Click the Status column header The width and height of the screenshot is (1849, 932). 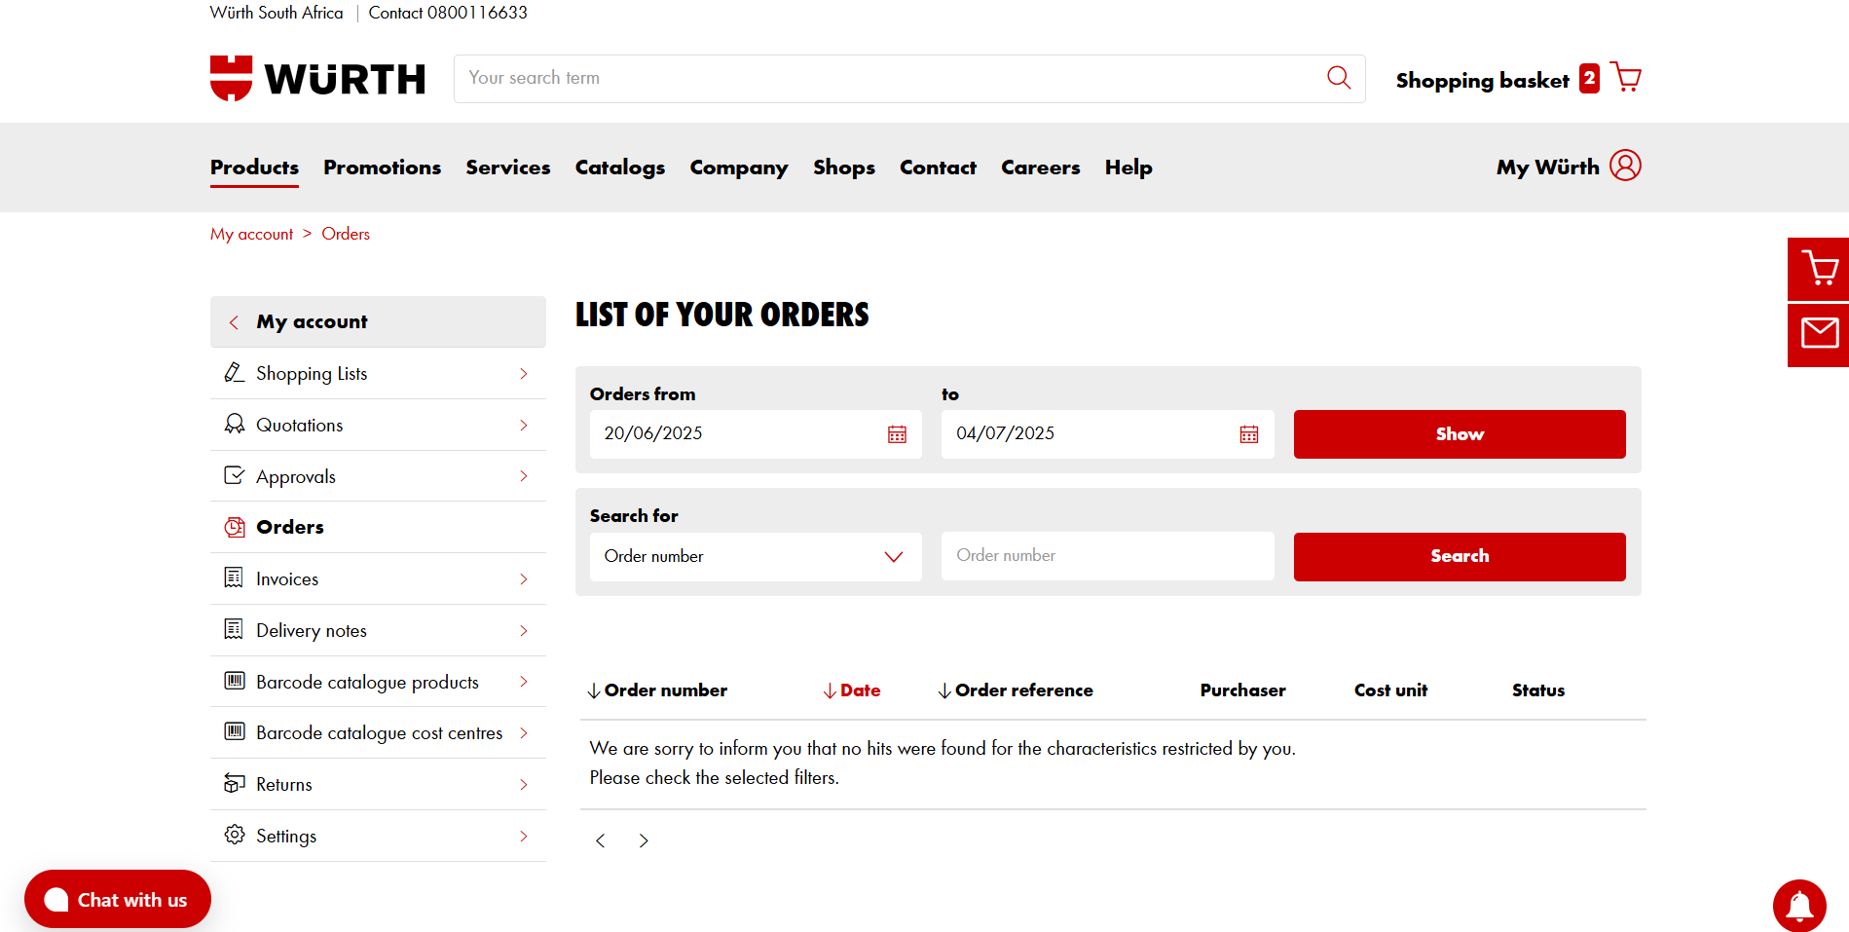[1538, 690]
